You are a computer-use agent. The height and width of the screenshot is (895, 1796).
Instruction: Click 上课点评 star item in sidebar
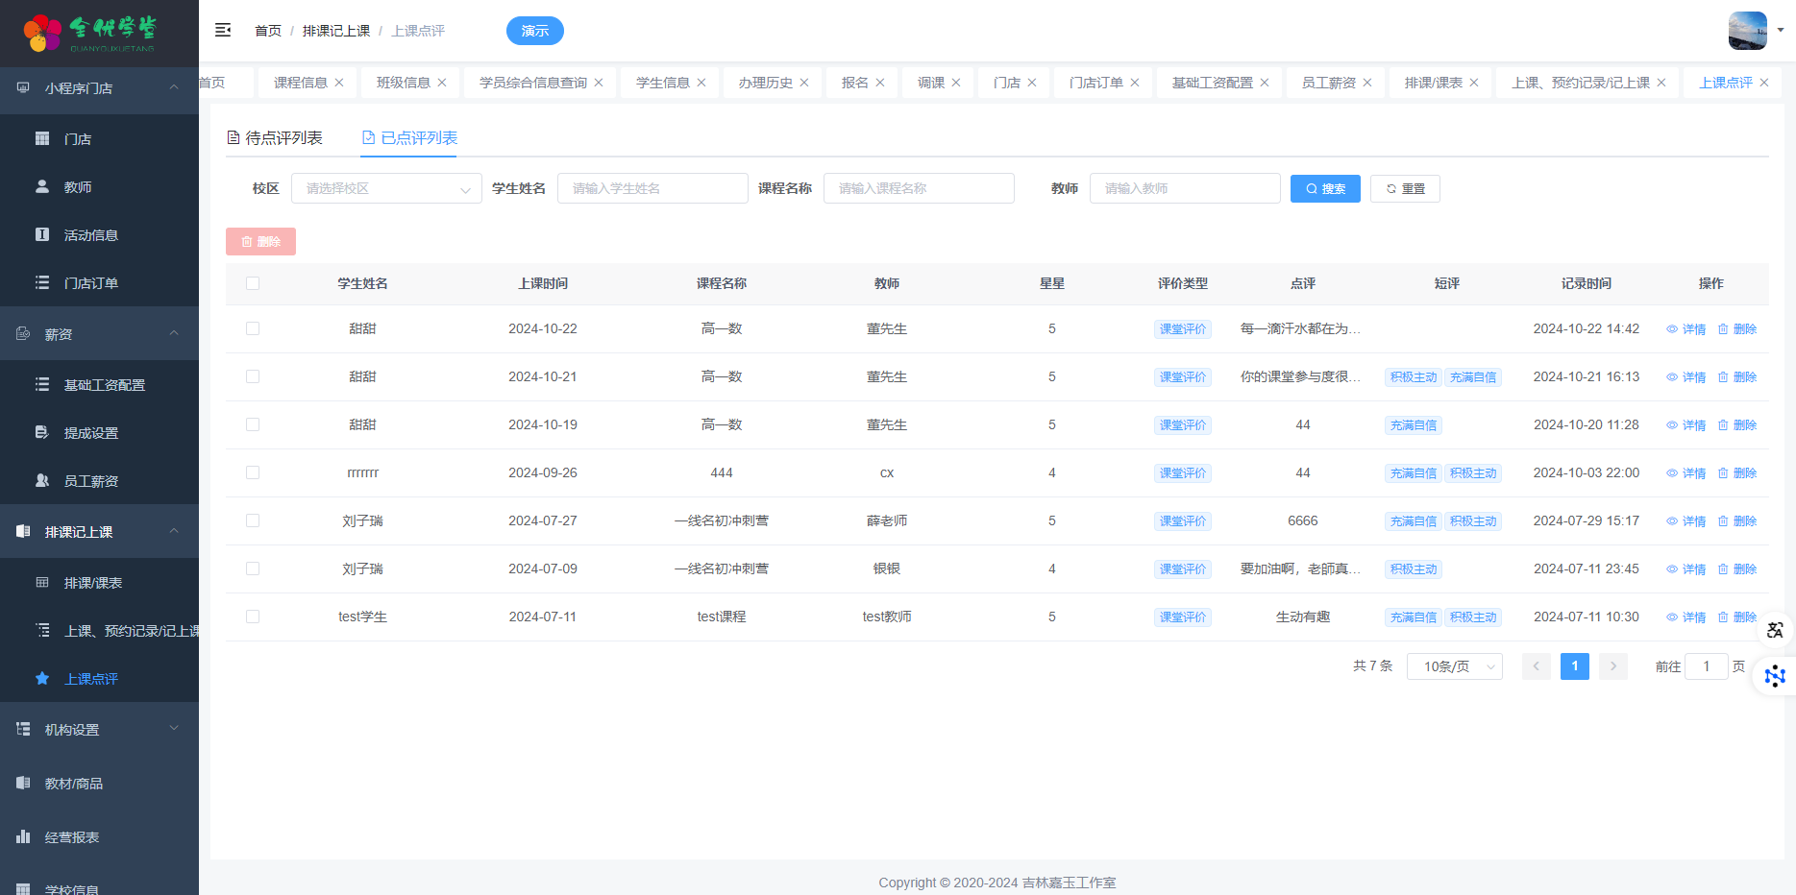[x=90, y=679]
